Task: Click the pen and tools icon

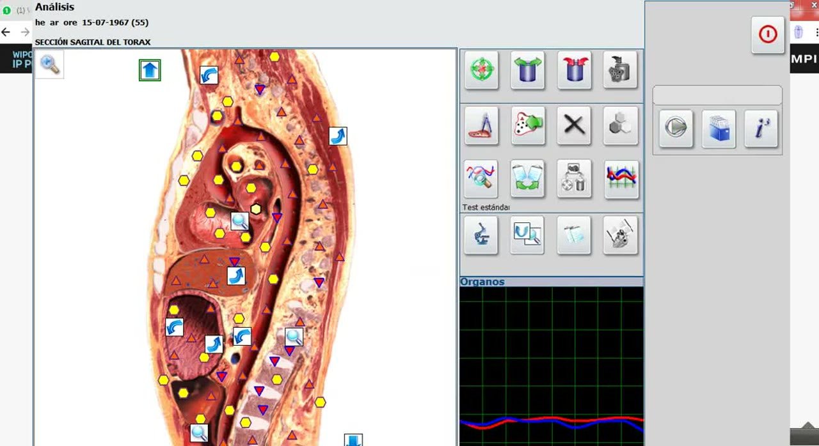Action: coord(620,235)
